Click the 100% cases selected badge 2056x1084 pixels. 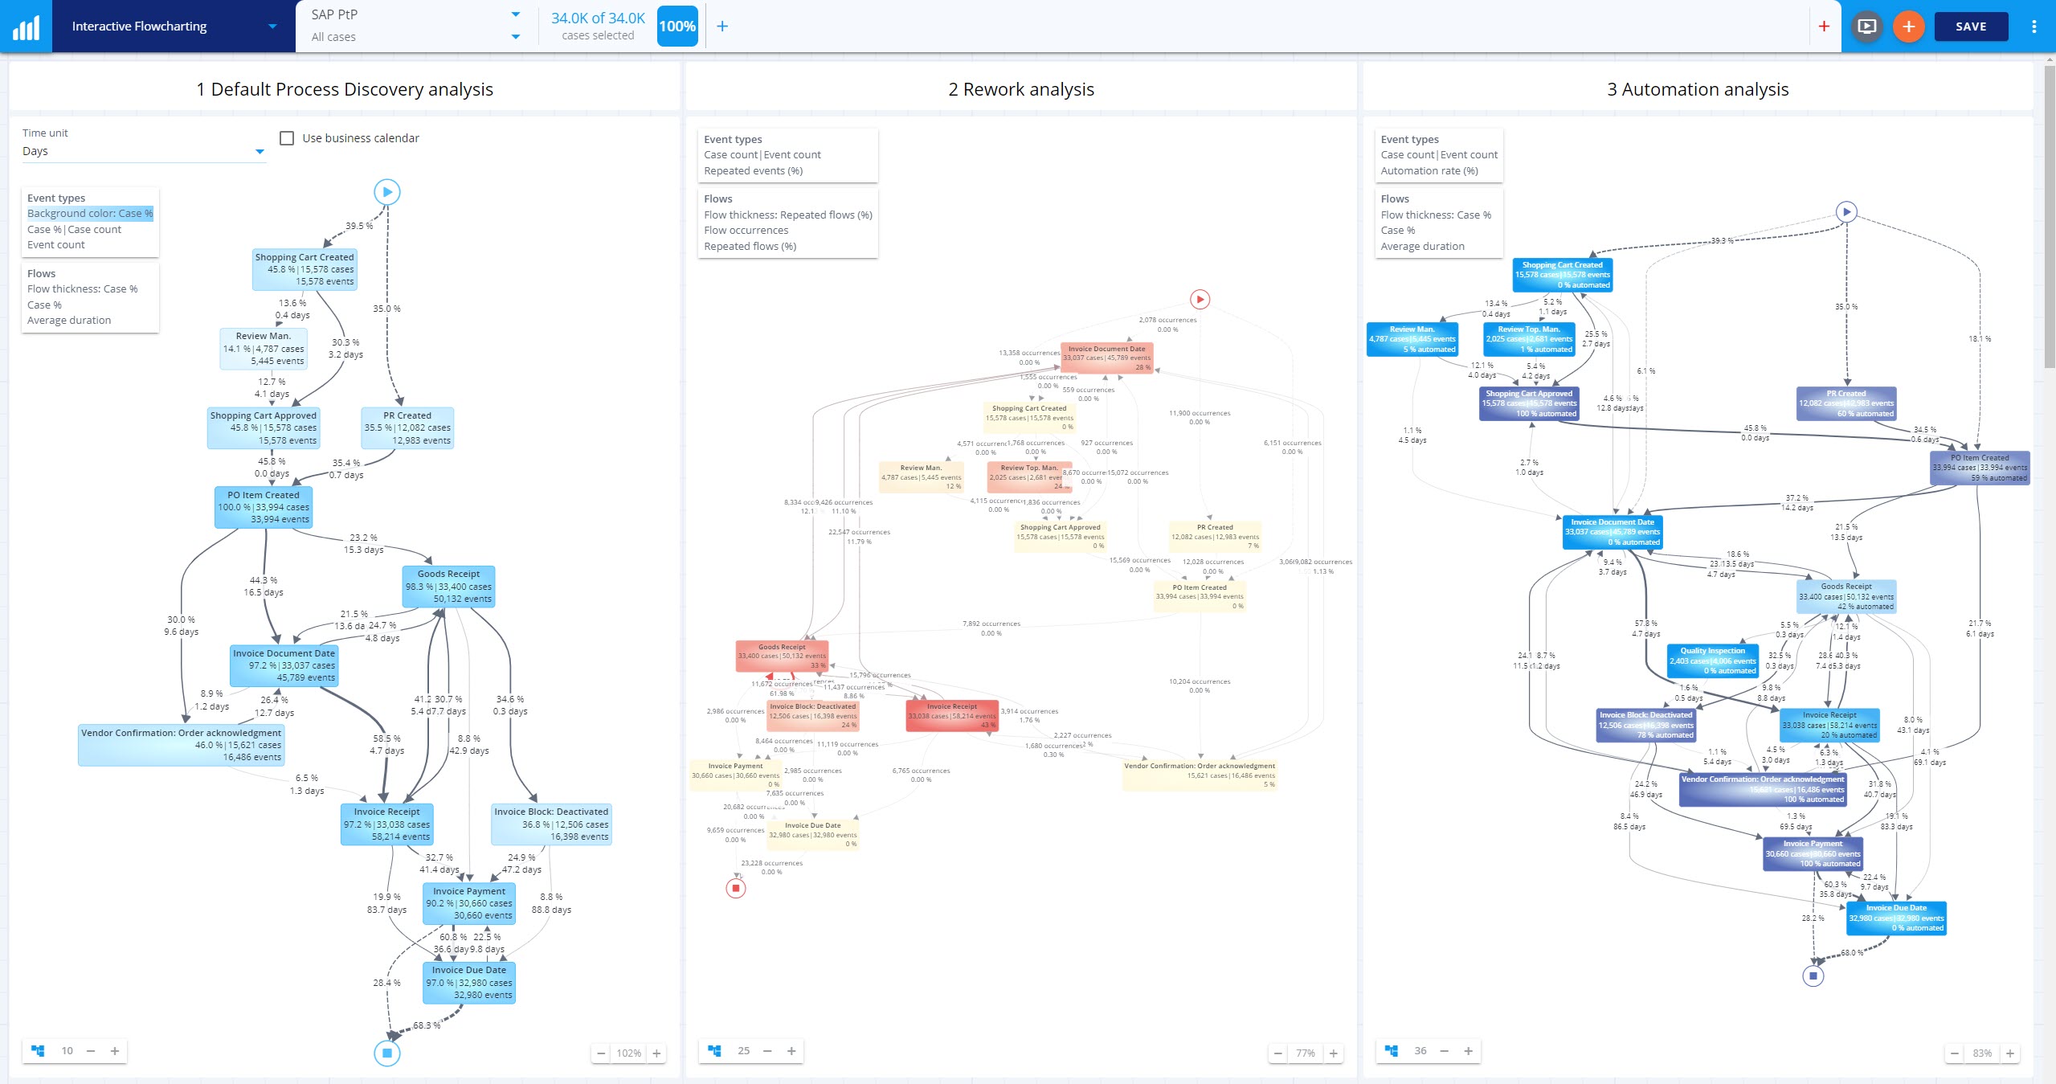[x=677, y=27]
